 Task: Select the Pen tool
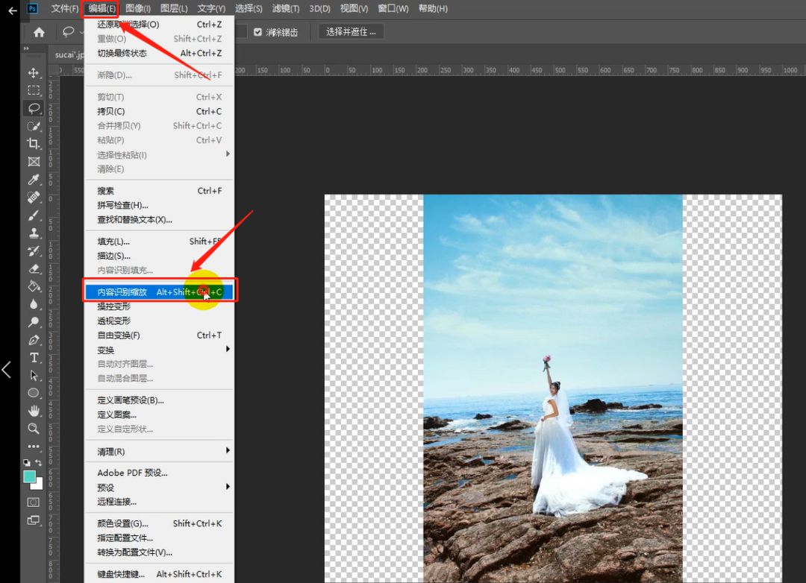(34, 340)
